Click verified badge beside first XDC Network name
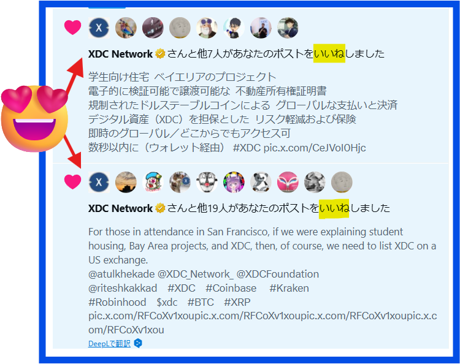 (160, 54)
